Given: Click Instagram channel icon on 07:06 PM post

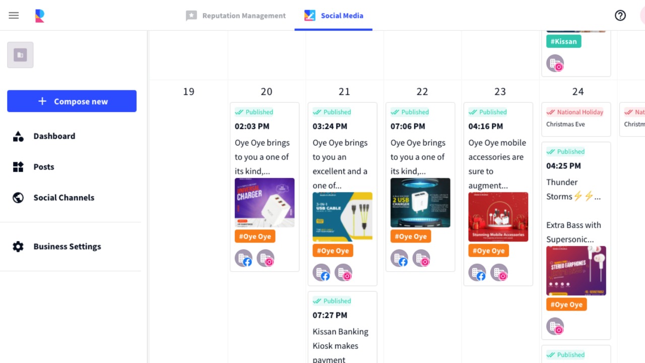Looking at the screenshot, I should [x=422, y=259].
